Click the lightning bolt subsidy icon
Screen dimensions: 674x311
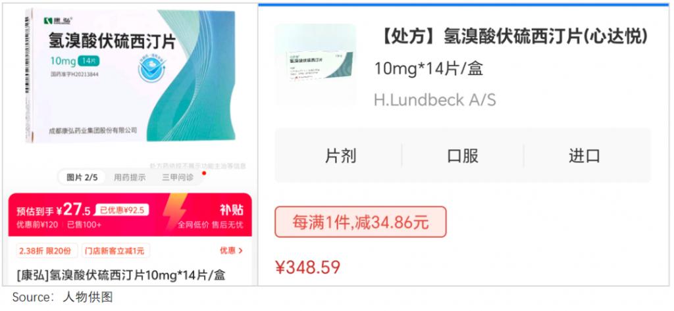[x=174, y=212]
